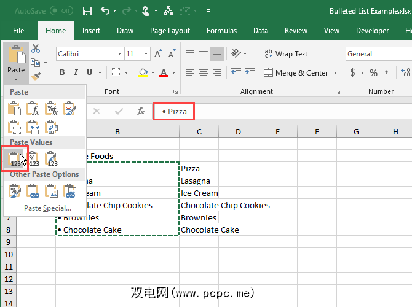This screenshot has width=412, height=307.
Task: Click the Touch/Mouse mode icon
Action: coord(145,11)
